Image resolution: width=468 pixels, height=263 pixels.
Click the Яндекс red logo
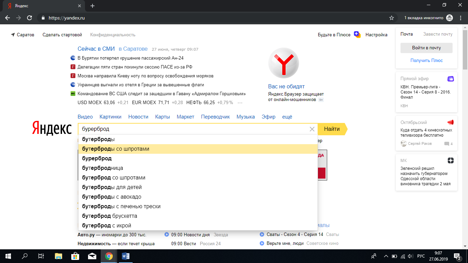click(52, 128)
